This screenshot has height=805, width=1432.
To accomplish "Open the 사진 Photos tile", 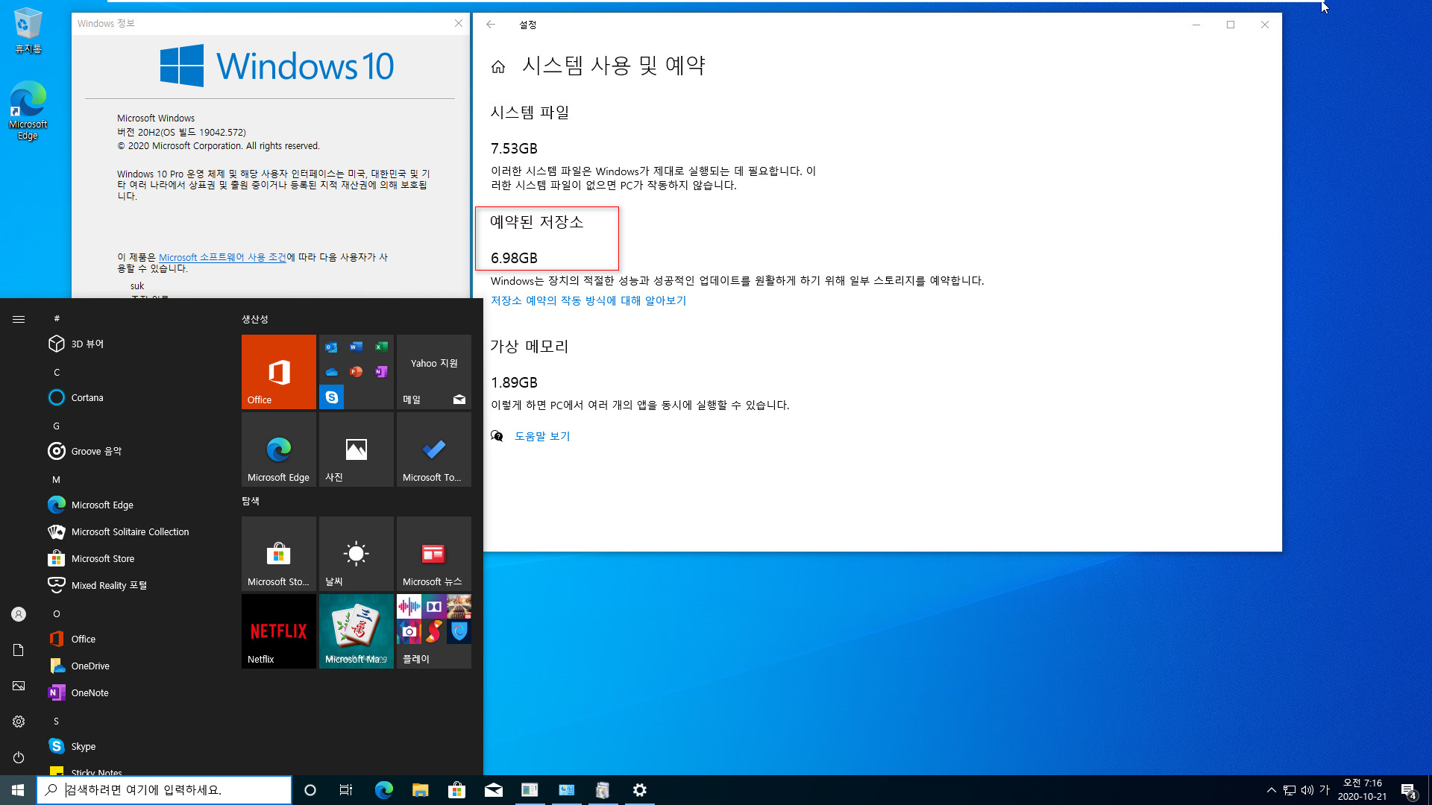I will point(357,449).
